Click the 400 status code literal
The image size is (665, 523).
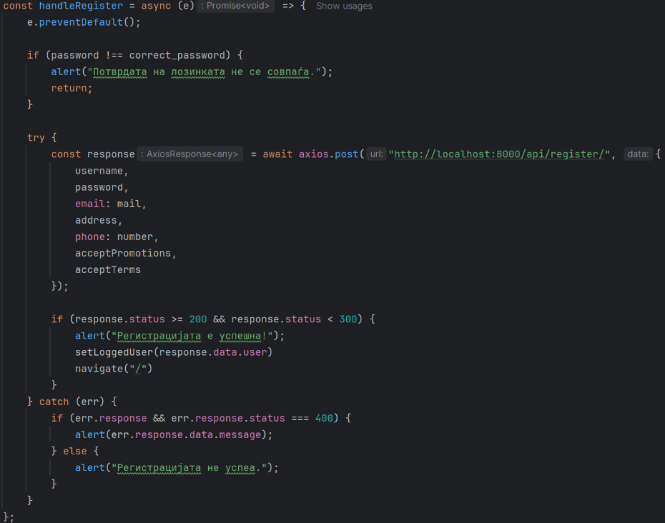pos(324,418)
